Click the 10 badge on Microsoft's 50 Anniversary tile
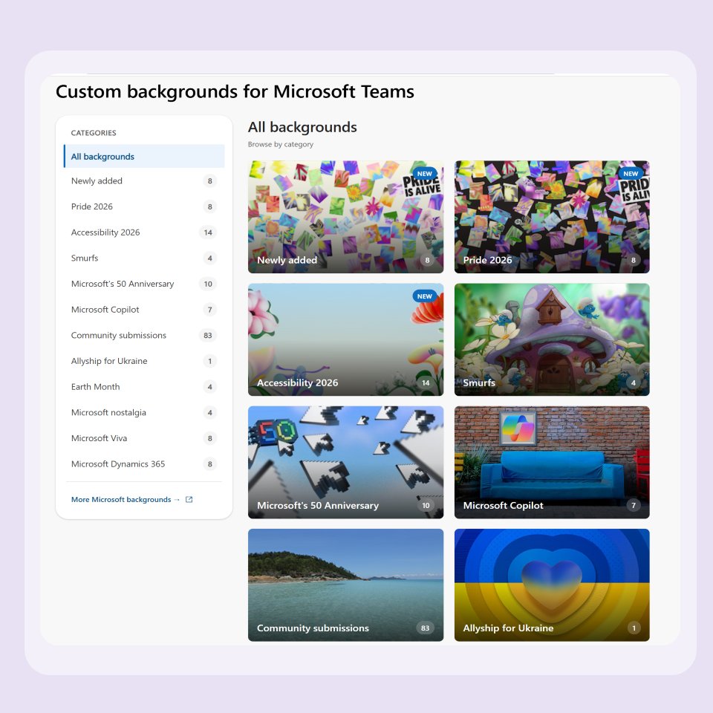 (426, 505)
